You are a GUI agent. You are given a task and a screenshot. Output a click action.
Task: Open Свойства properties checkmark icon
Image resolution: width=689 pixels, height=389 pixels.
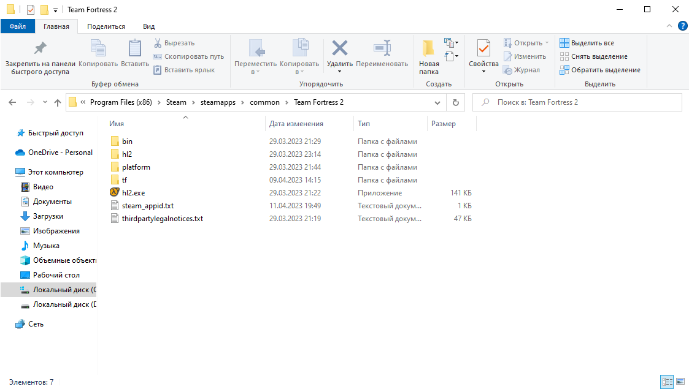click(x=483, y=48)
